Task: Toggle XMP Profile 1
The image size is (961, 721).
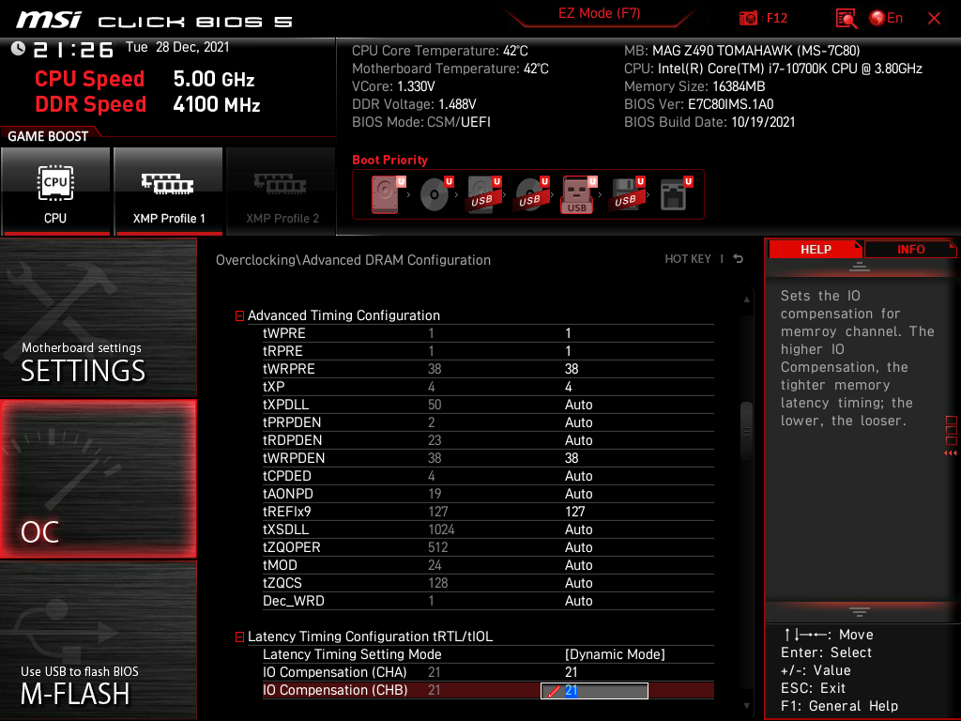Action: (169, 192)
